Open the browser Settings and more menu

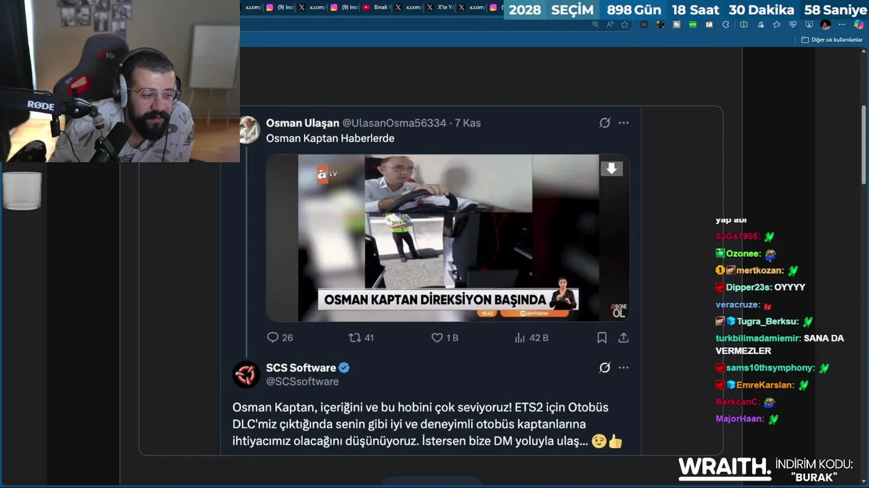842,24
